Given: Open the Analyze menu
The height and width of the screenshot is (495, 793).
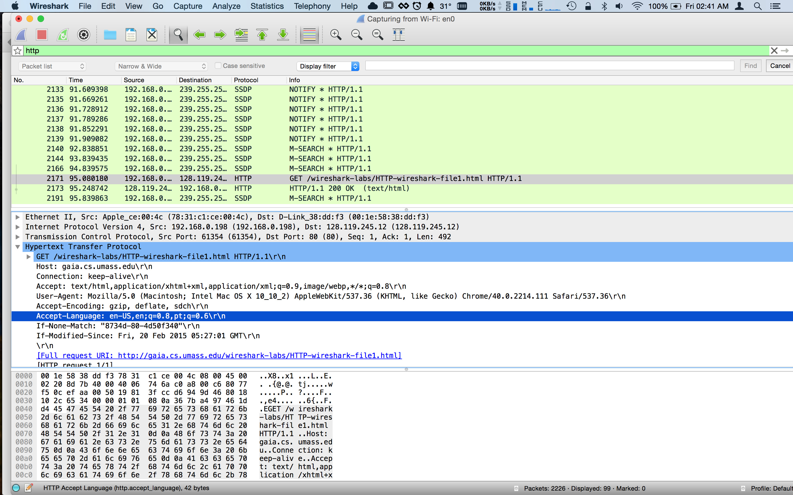Looking at the screenshot, I should click(226, 6).
